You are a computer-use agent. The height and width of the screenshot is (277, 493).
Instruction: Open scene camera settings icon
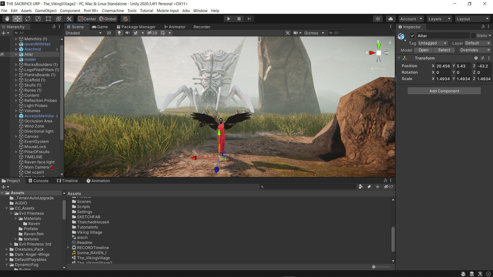296,33
